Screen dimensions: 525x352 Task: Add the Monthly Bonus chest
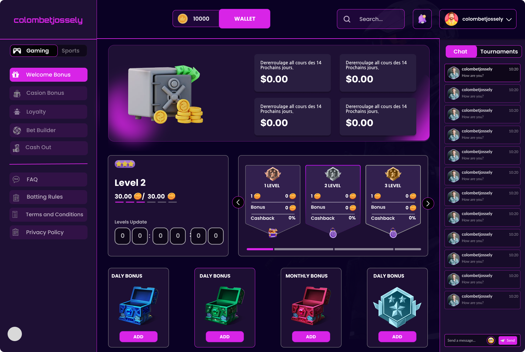coord(311,337)
